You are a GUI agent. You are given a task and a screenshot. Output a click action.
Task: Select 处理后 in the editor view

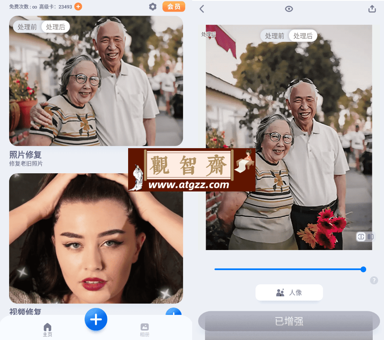pos(303,36)
